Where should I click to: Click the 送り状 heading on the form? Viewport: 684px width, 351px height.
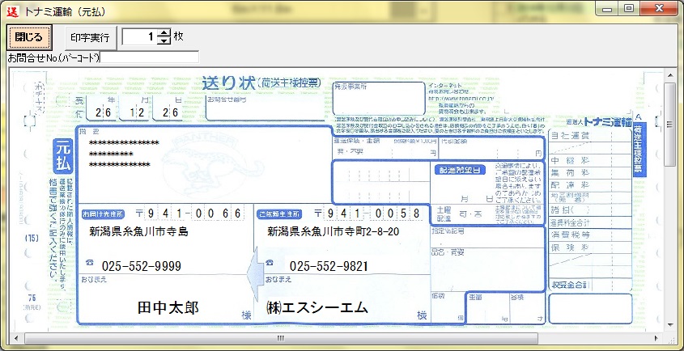pos(228,82)
